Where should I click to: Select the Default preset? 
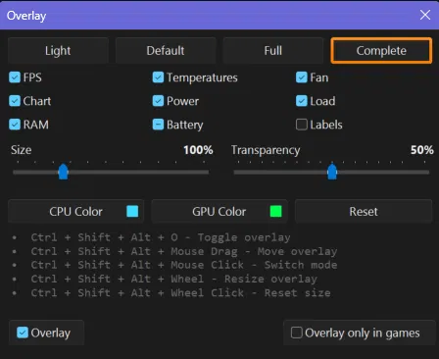coord(166,51)
